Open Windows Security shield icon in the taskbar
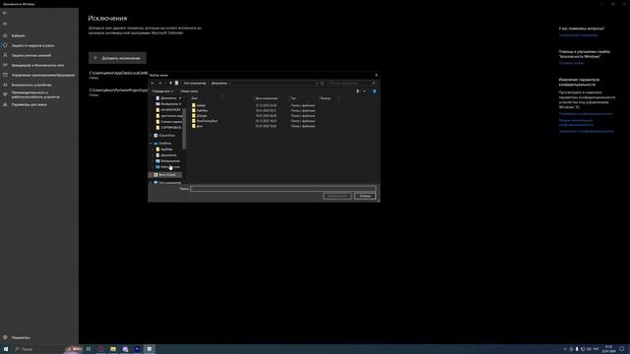Screen dimensions: 630x354 [149, 349]
